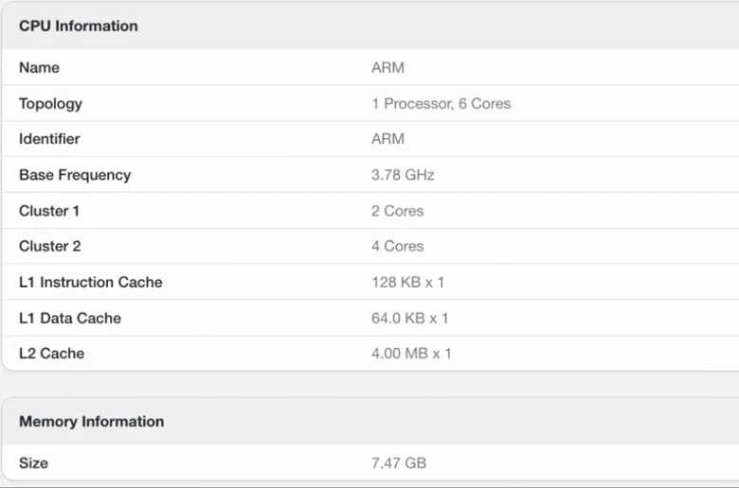This screenshot has height=488, width=739.
Task: Click the 3.78 GHz value
Action: (x=403, y=175)
